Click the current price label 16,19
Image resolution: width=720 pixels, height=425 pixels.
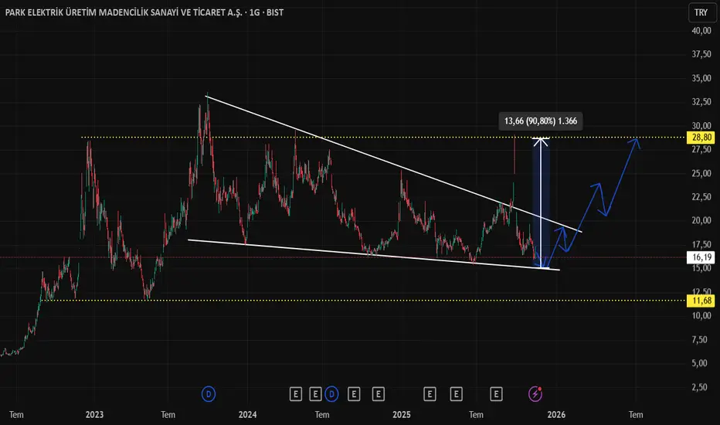tap(701, 257)
